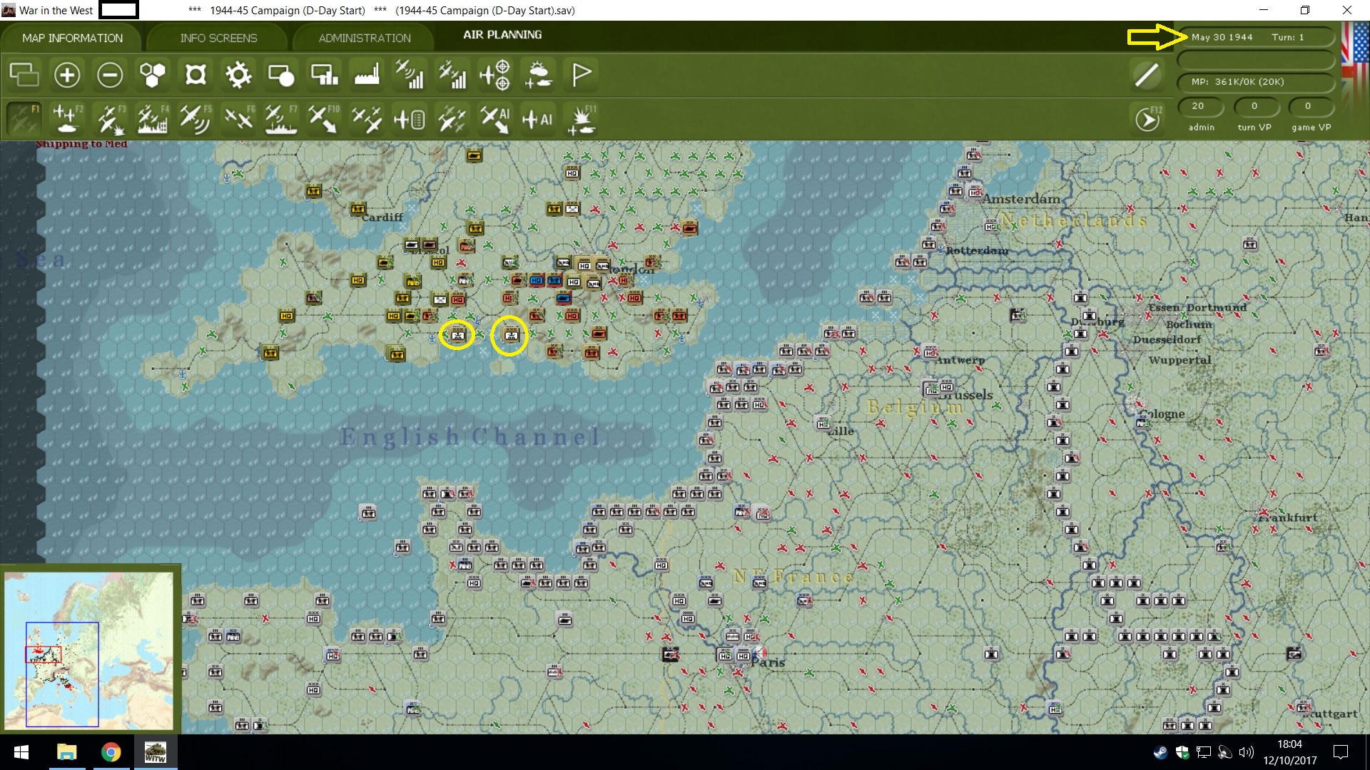Open the Steam tray icon
The width and height of the screenshot is (1370, 770).
pyautogui.click(x=1160, y=752)
